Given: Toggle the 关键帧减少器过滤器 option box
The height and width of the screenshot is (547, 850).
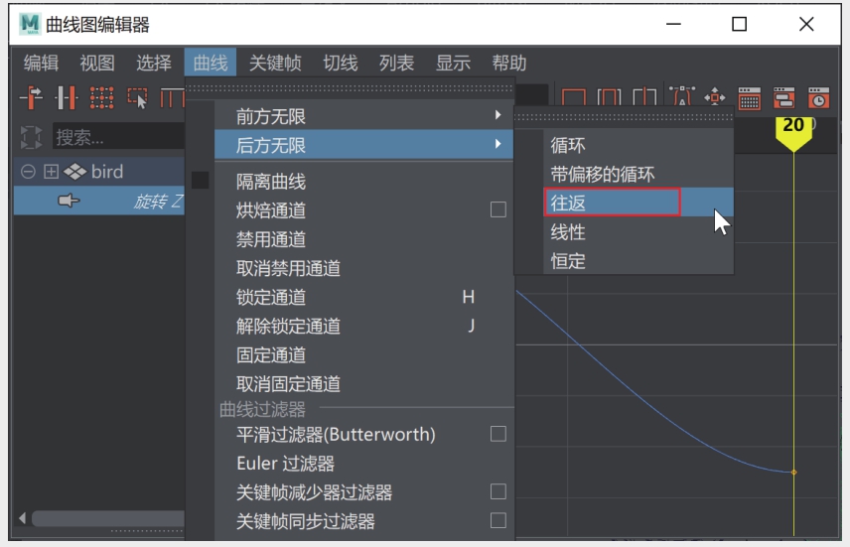Looking at the screenshot, I should [498, 491].
